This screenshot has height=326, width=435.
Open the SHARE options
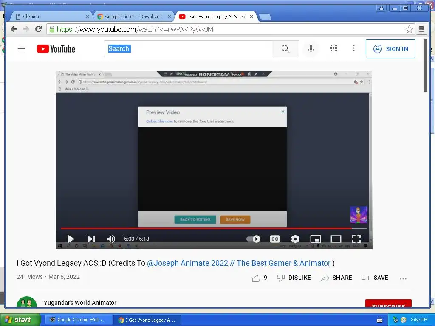coord(336,278)
